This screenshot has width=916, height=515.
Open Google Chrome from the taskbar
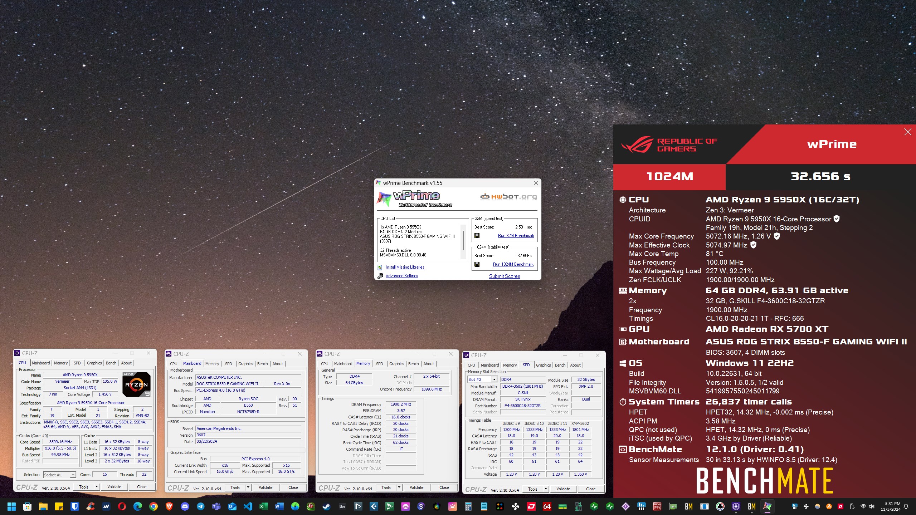point(153,506)
